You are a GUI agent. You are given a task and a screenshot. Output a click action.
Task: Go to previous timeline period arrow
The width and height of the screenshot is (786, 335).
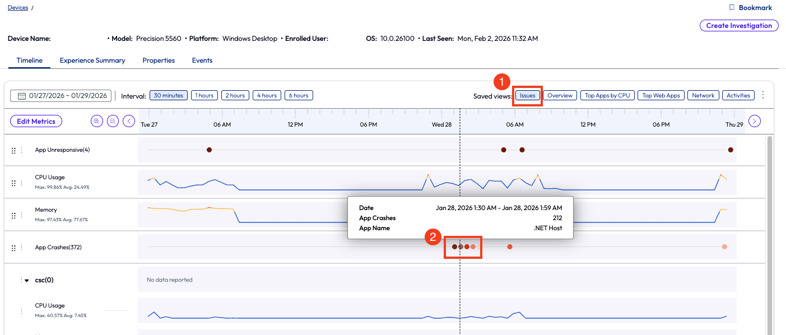(129, 121)
